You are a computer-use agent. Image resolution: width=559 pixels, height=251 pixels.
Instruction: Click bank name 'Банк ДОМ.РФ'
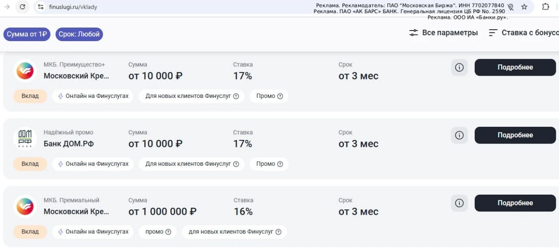pos(69,144)
